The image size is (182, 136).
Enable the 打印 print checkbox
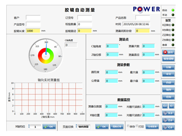(137, 126)
